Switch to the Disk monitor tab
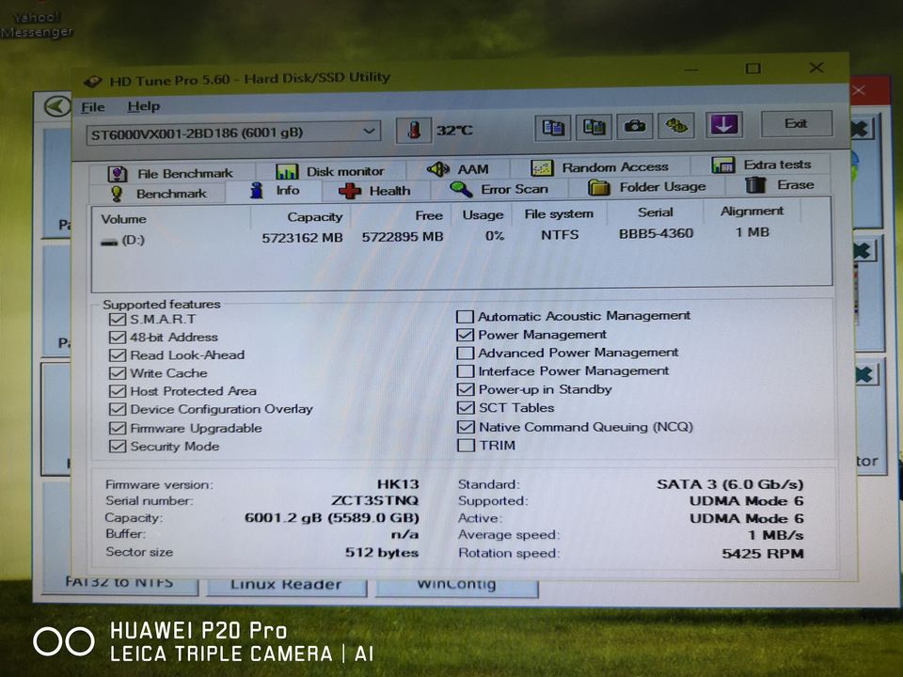The image size is (903, 677). click(288, 171)
